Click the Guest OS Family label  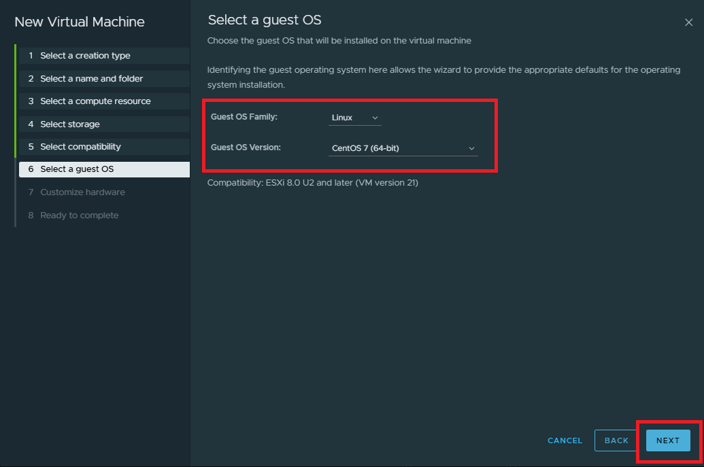click(244, 117)
